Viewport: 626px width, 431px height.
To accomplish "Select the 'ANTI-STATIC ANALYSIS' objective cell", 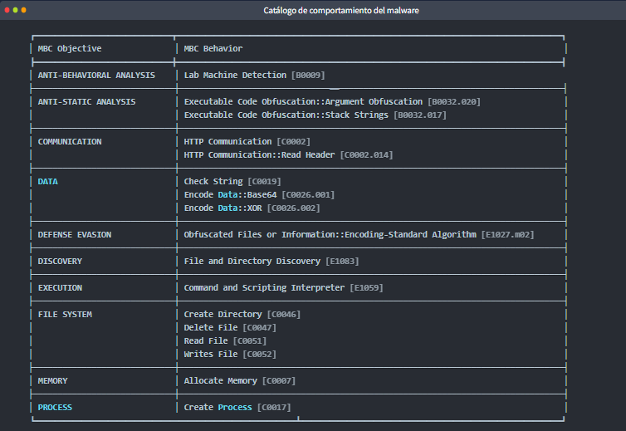I will click(86, 102).
